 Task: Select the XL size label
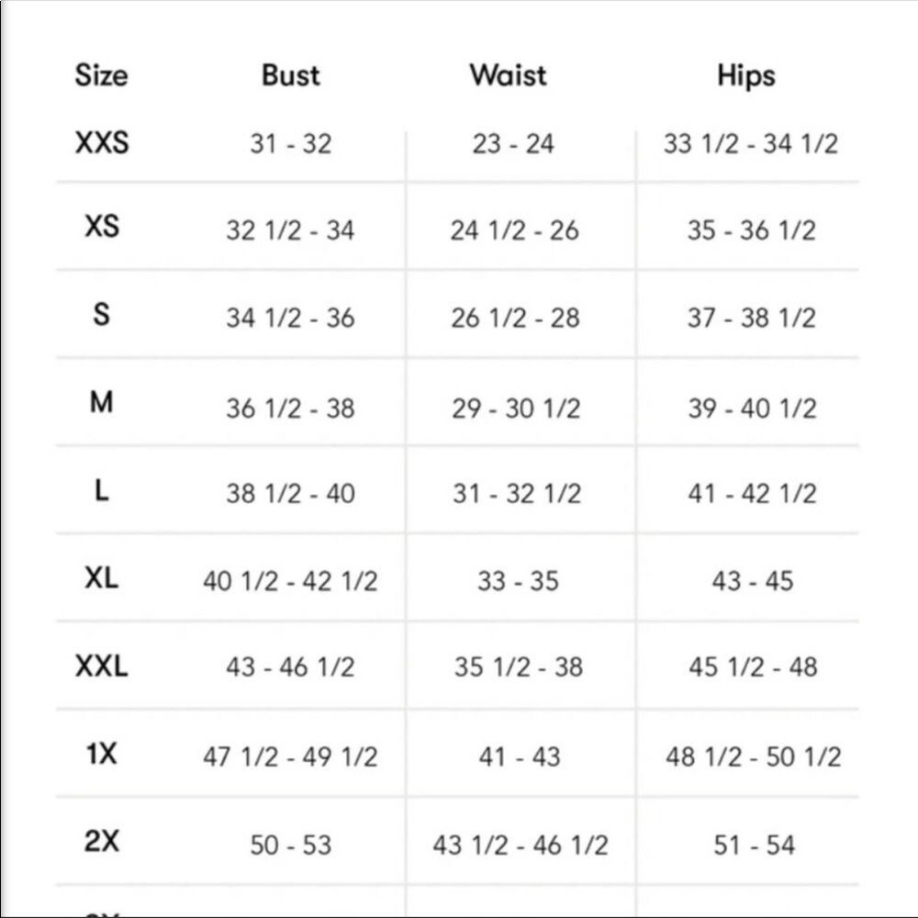[102, 578]
